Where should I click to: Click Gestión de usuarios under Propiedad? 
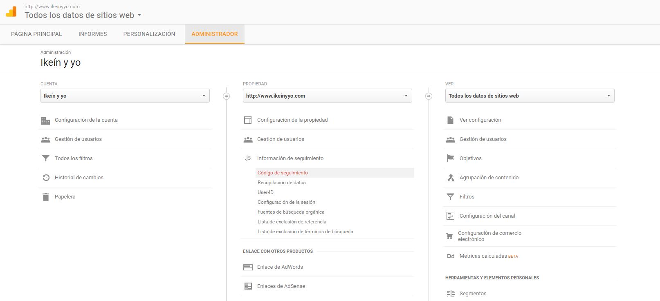point(281,139)
